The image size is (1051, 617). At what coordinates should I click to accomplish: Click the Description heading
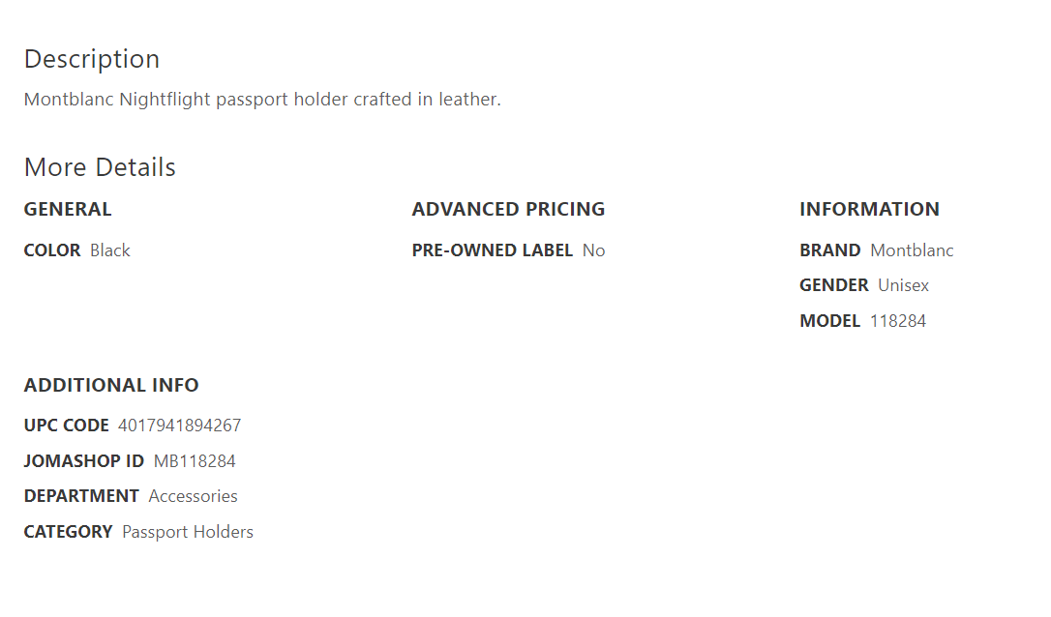[x=92, y=59]
